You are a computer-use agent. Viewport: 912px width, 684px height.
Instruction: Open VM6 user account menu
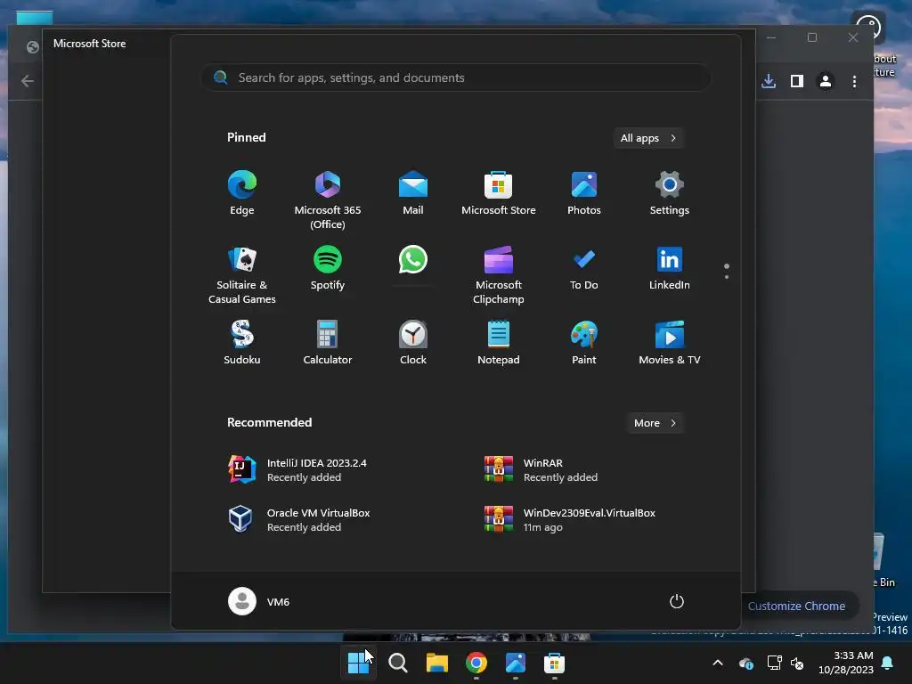coord(259,601)
